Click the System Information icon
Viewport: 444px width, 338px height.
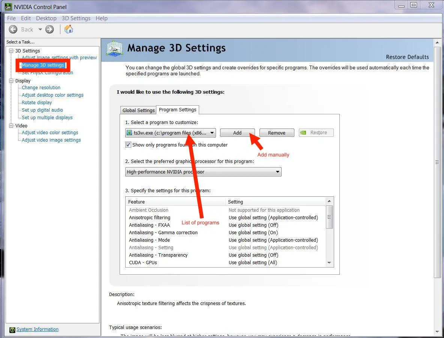[x=12, y=330]
